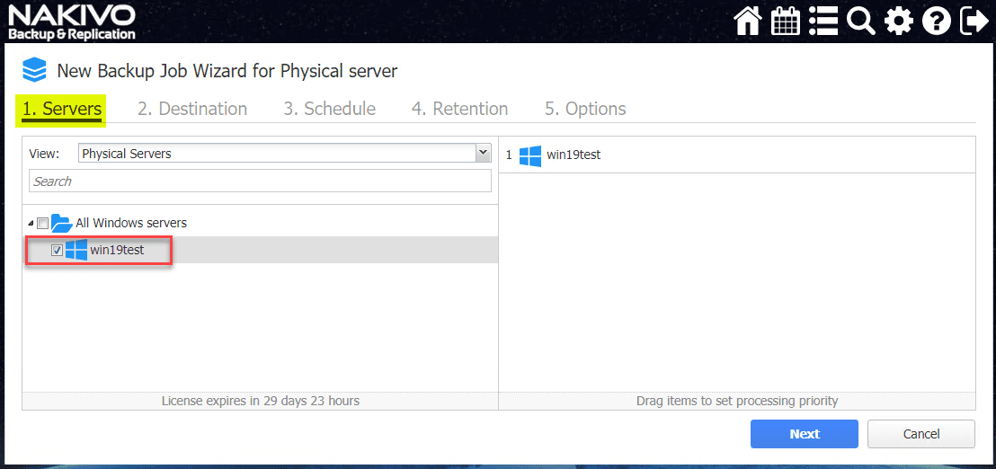Image resolution: width=996 pixels, height=469 pixels.
Task: Open Settings gear icon
Action: 898,22
